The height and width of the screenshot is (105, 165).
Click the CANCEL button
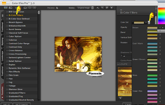(x=127, y=104)
